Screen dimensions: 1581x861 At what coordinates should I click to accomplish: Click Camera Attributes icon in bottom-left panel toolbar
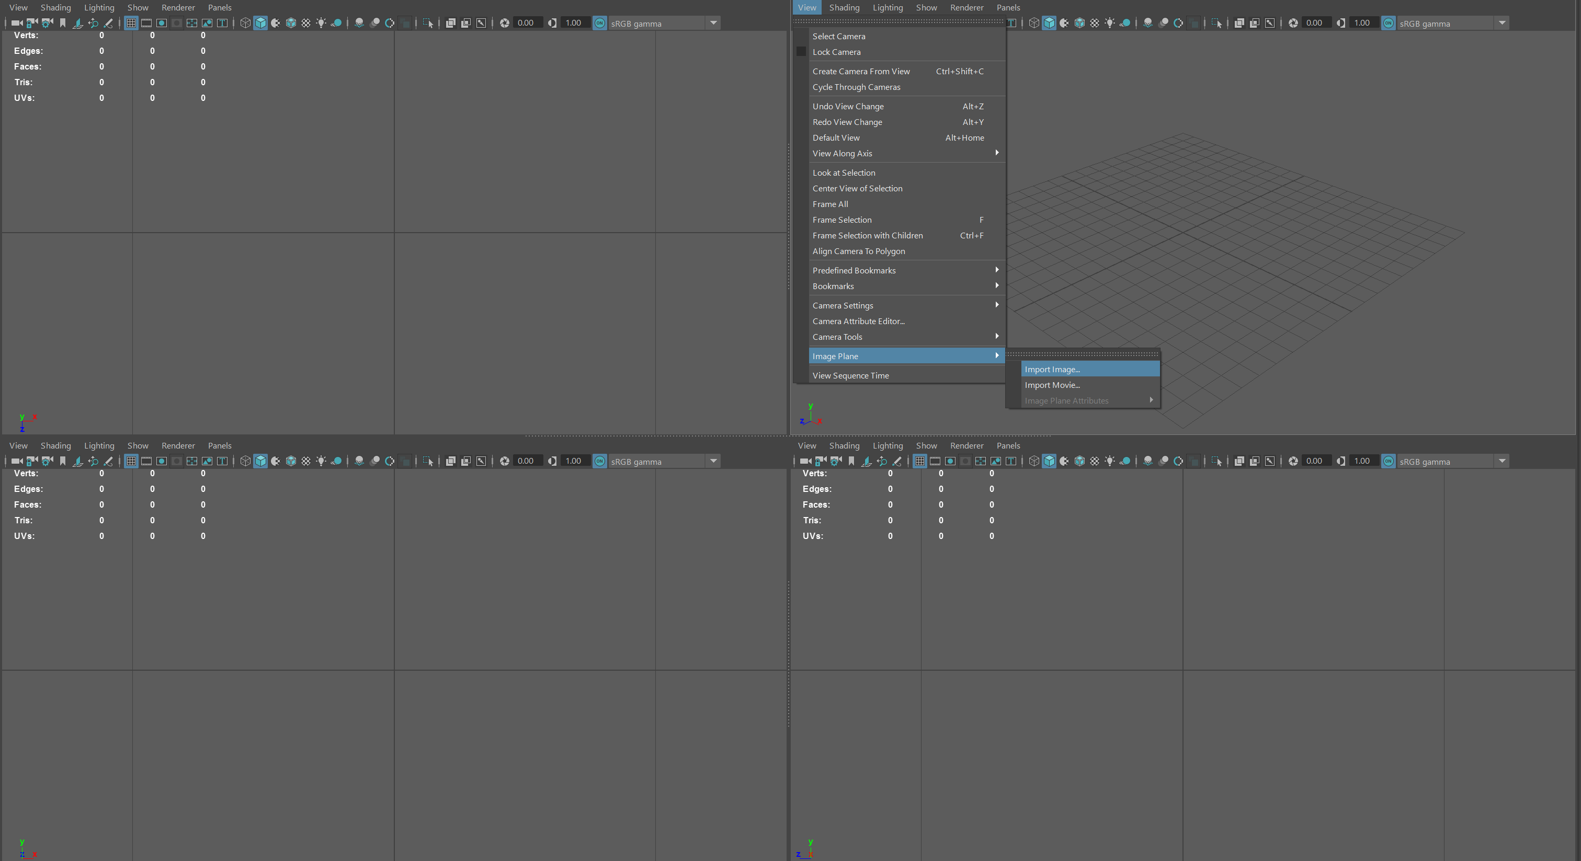coord(47,461)
